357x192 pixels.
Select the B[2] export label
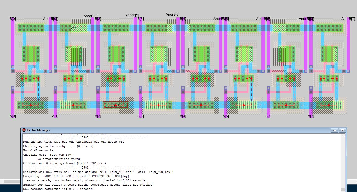pyautogui.click(x=98, y=19)
